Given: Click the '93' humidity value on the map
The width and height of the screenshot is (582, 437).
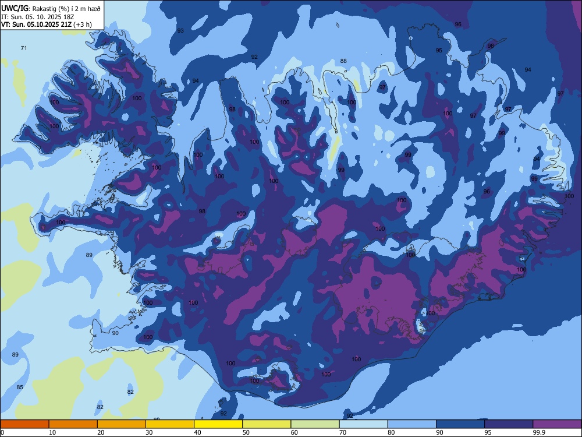Looking at the screenshot, I should pyautogui.click(x=180, y=30).
